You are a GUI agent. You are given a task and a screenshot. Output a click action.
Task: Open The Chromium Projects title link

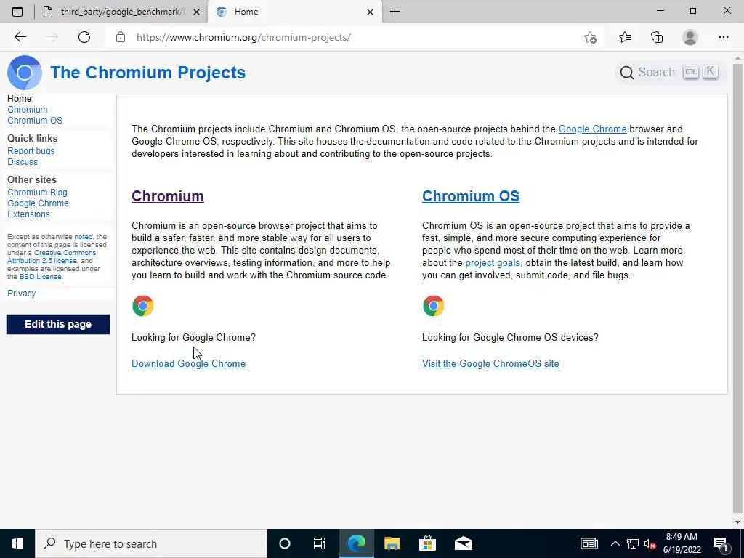click(147, 72)
